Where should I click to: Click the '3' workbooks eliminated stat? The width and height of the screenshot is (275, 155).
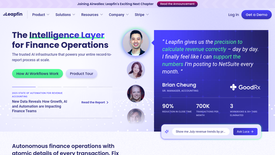[244, 110]
